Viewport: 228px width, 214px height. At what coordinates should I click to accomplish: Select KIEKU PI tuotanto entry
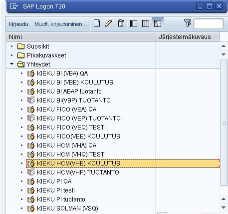(x=61, y=199)
